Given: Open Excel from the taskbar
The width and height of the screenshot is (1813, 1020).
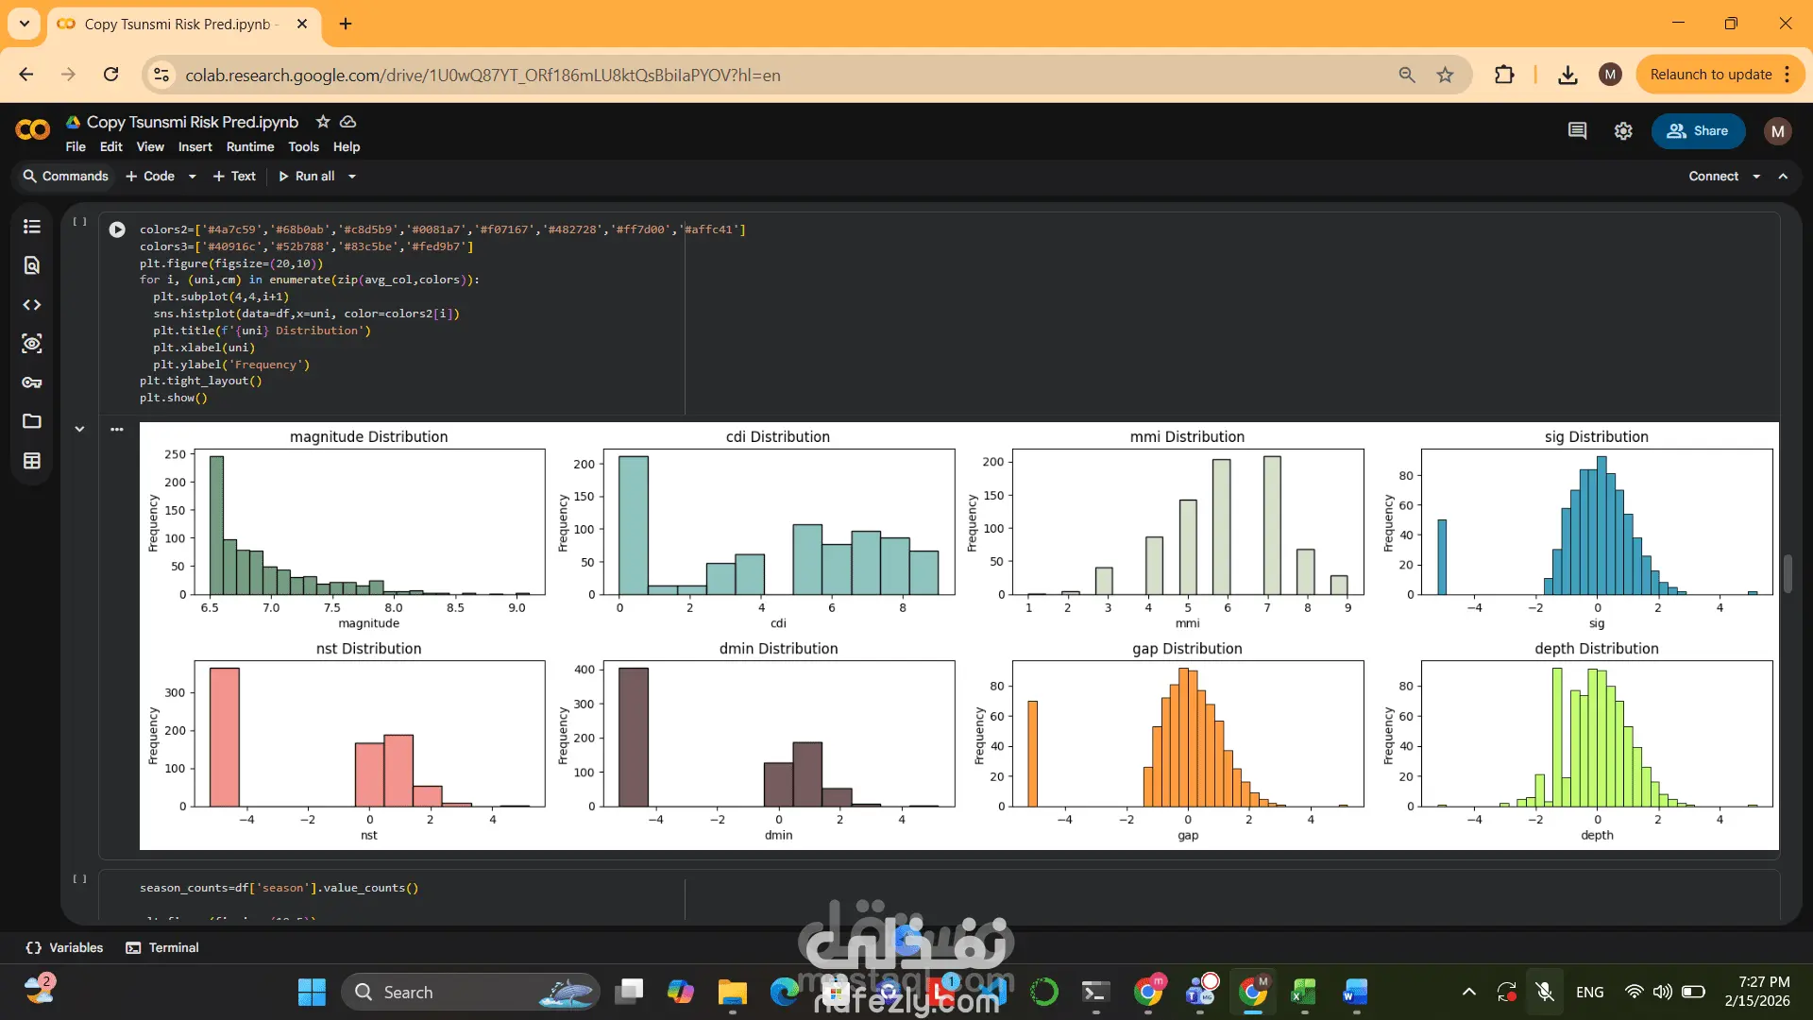Looking at the screenshot, I should [1304, 992].
